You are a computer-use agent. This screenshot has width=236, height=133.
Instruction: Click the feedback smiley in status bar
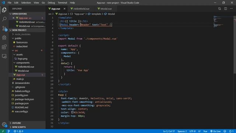tap(225, 132)
